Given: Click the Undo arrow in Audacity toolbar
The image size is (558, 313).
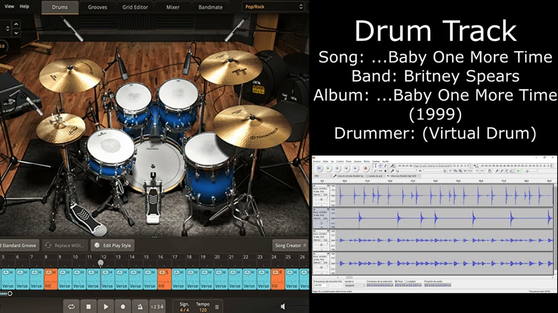Looking at the screenshot, I should (477, 171).
